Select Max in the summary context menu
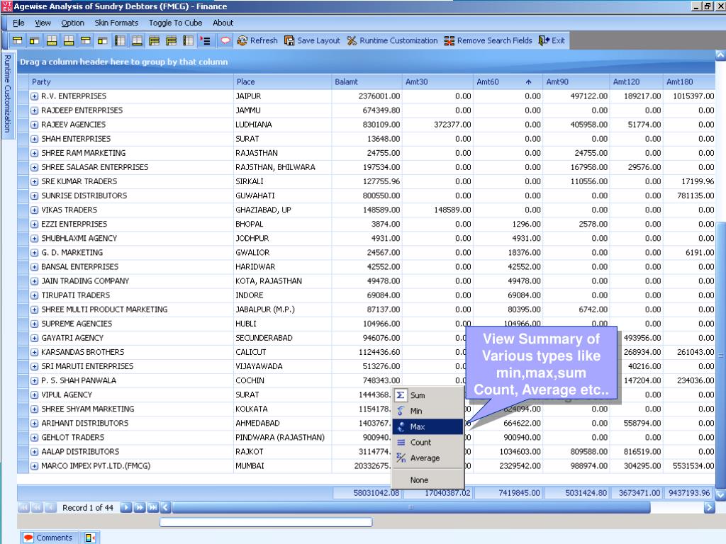 click(x=428, y=426)
